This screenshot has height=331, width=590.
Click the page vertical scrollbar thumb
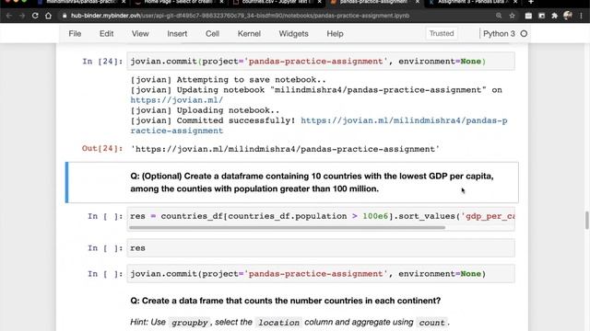click(586, 221)
